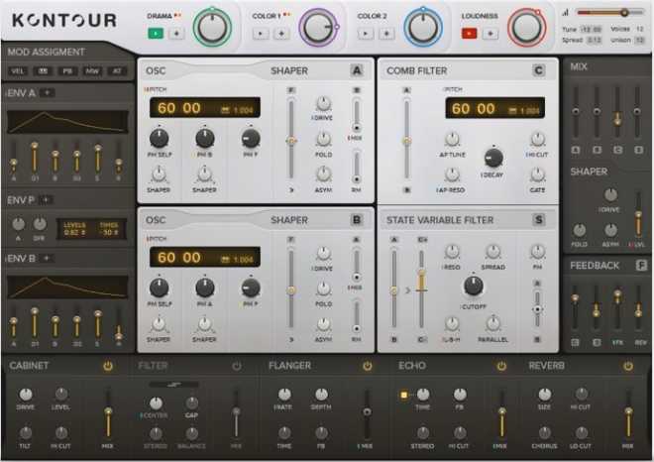Click the master volume slider at top right
The image size is (654, 462).
tap(610, 13)
